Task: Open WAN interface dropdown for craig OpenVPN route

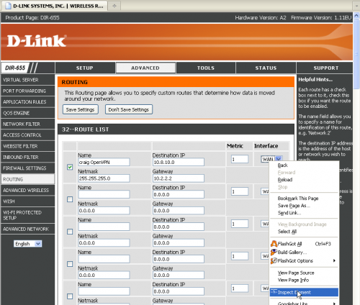Action: click(x=271, y=159)
